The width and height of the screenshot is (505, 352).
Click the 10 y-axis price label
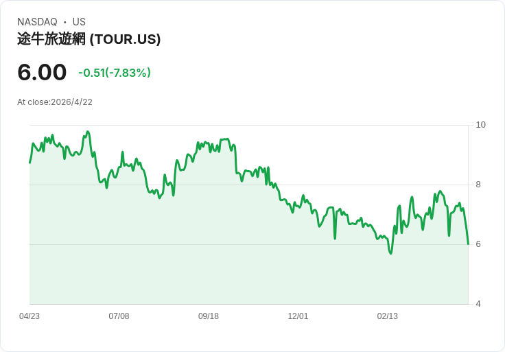pyautogui.click(x=480, y=125)
